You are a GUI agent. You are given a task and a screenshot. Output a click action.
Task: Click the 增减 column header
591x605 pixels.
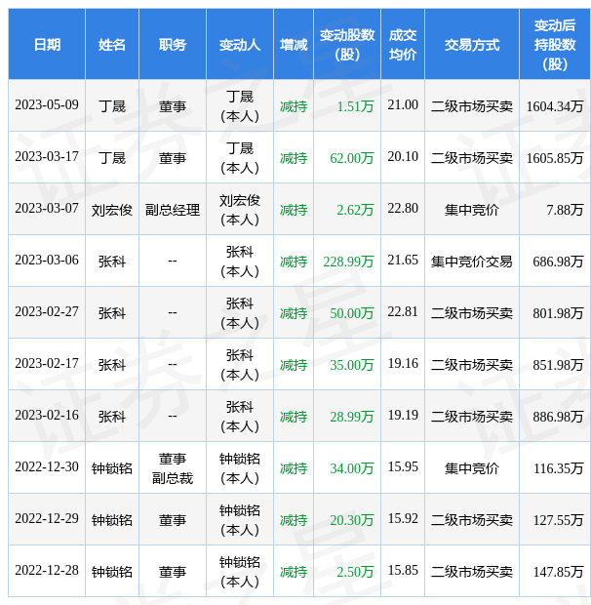coord(294,45)
